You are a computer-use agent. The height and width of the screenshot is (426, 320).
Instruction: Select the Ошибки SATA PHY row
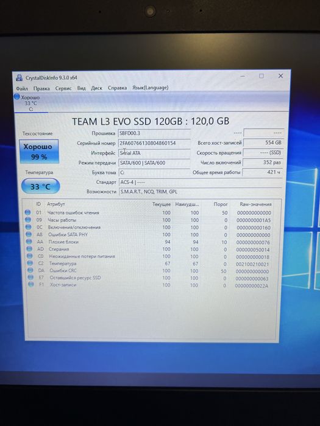click(x=148, y=234)
